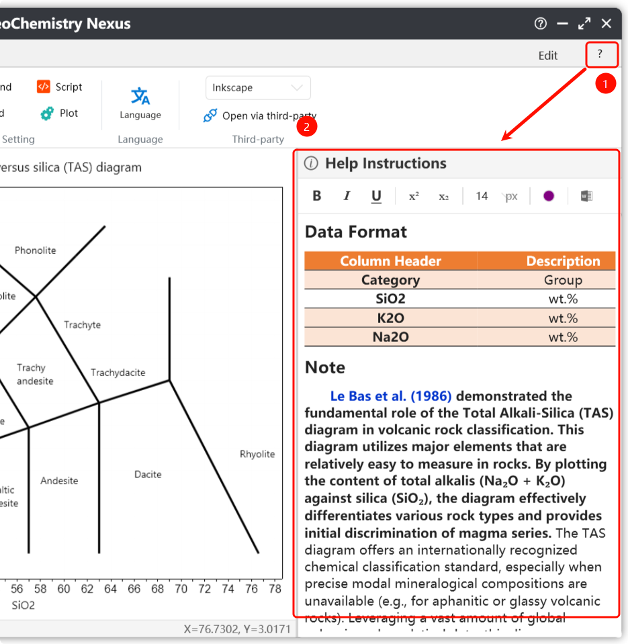This screenshot has height=644, width=628.
Task: Click the Rhyolite label in TAS diagram
Action: click(257, 454)
